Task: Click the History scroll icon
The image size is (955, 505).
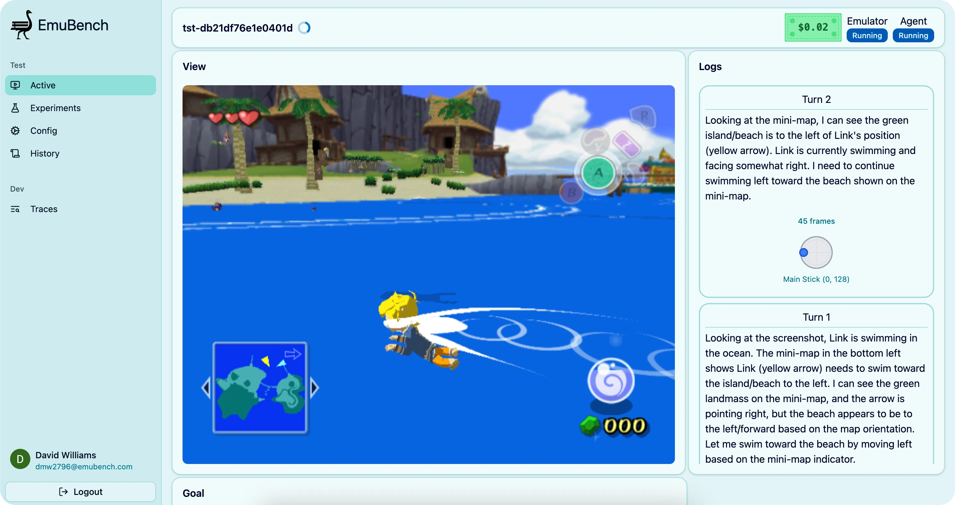Action: click(x=15, y=153)
